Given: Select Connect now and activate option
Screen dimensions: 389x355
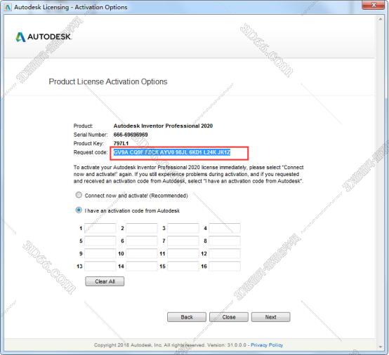Looking at the screenshot, I should [79, 195].
